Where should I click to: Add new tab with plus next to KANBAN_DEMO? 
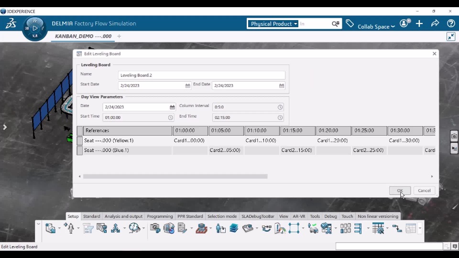[x=119, y=36]
